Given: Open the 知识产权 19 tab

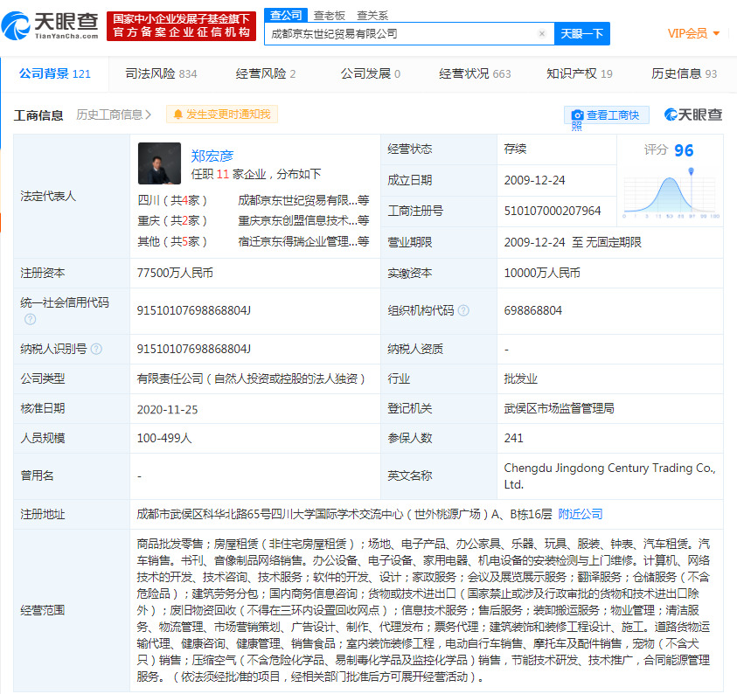Looking at the screenshot, I should coord(580,73).
